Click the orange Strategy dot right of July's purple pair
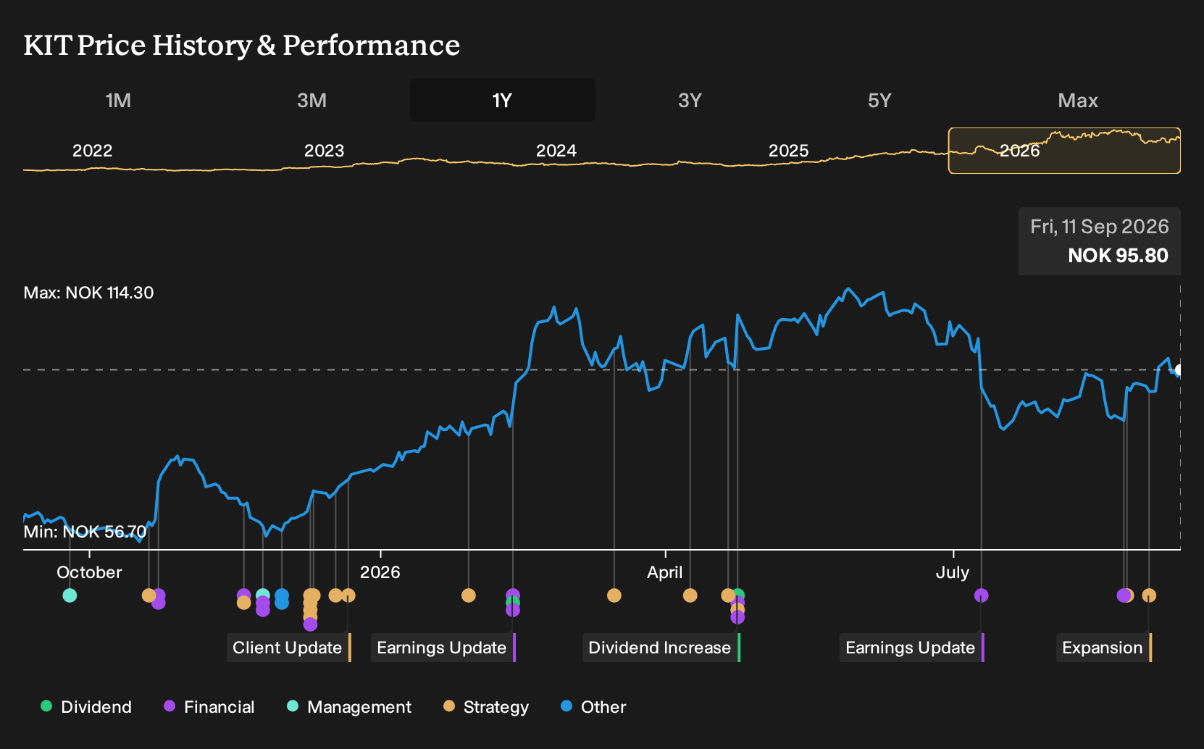1204x749 pixels. 1149,595
